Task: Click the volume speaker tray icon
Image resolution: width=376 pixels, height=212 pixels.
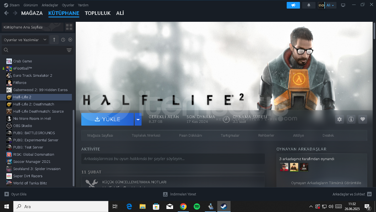Action: coord(331,206)
